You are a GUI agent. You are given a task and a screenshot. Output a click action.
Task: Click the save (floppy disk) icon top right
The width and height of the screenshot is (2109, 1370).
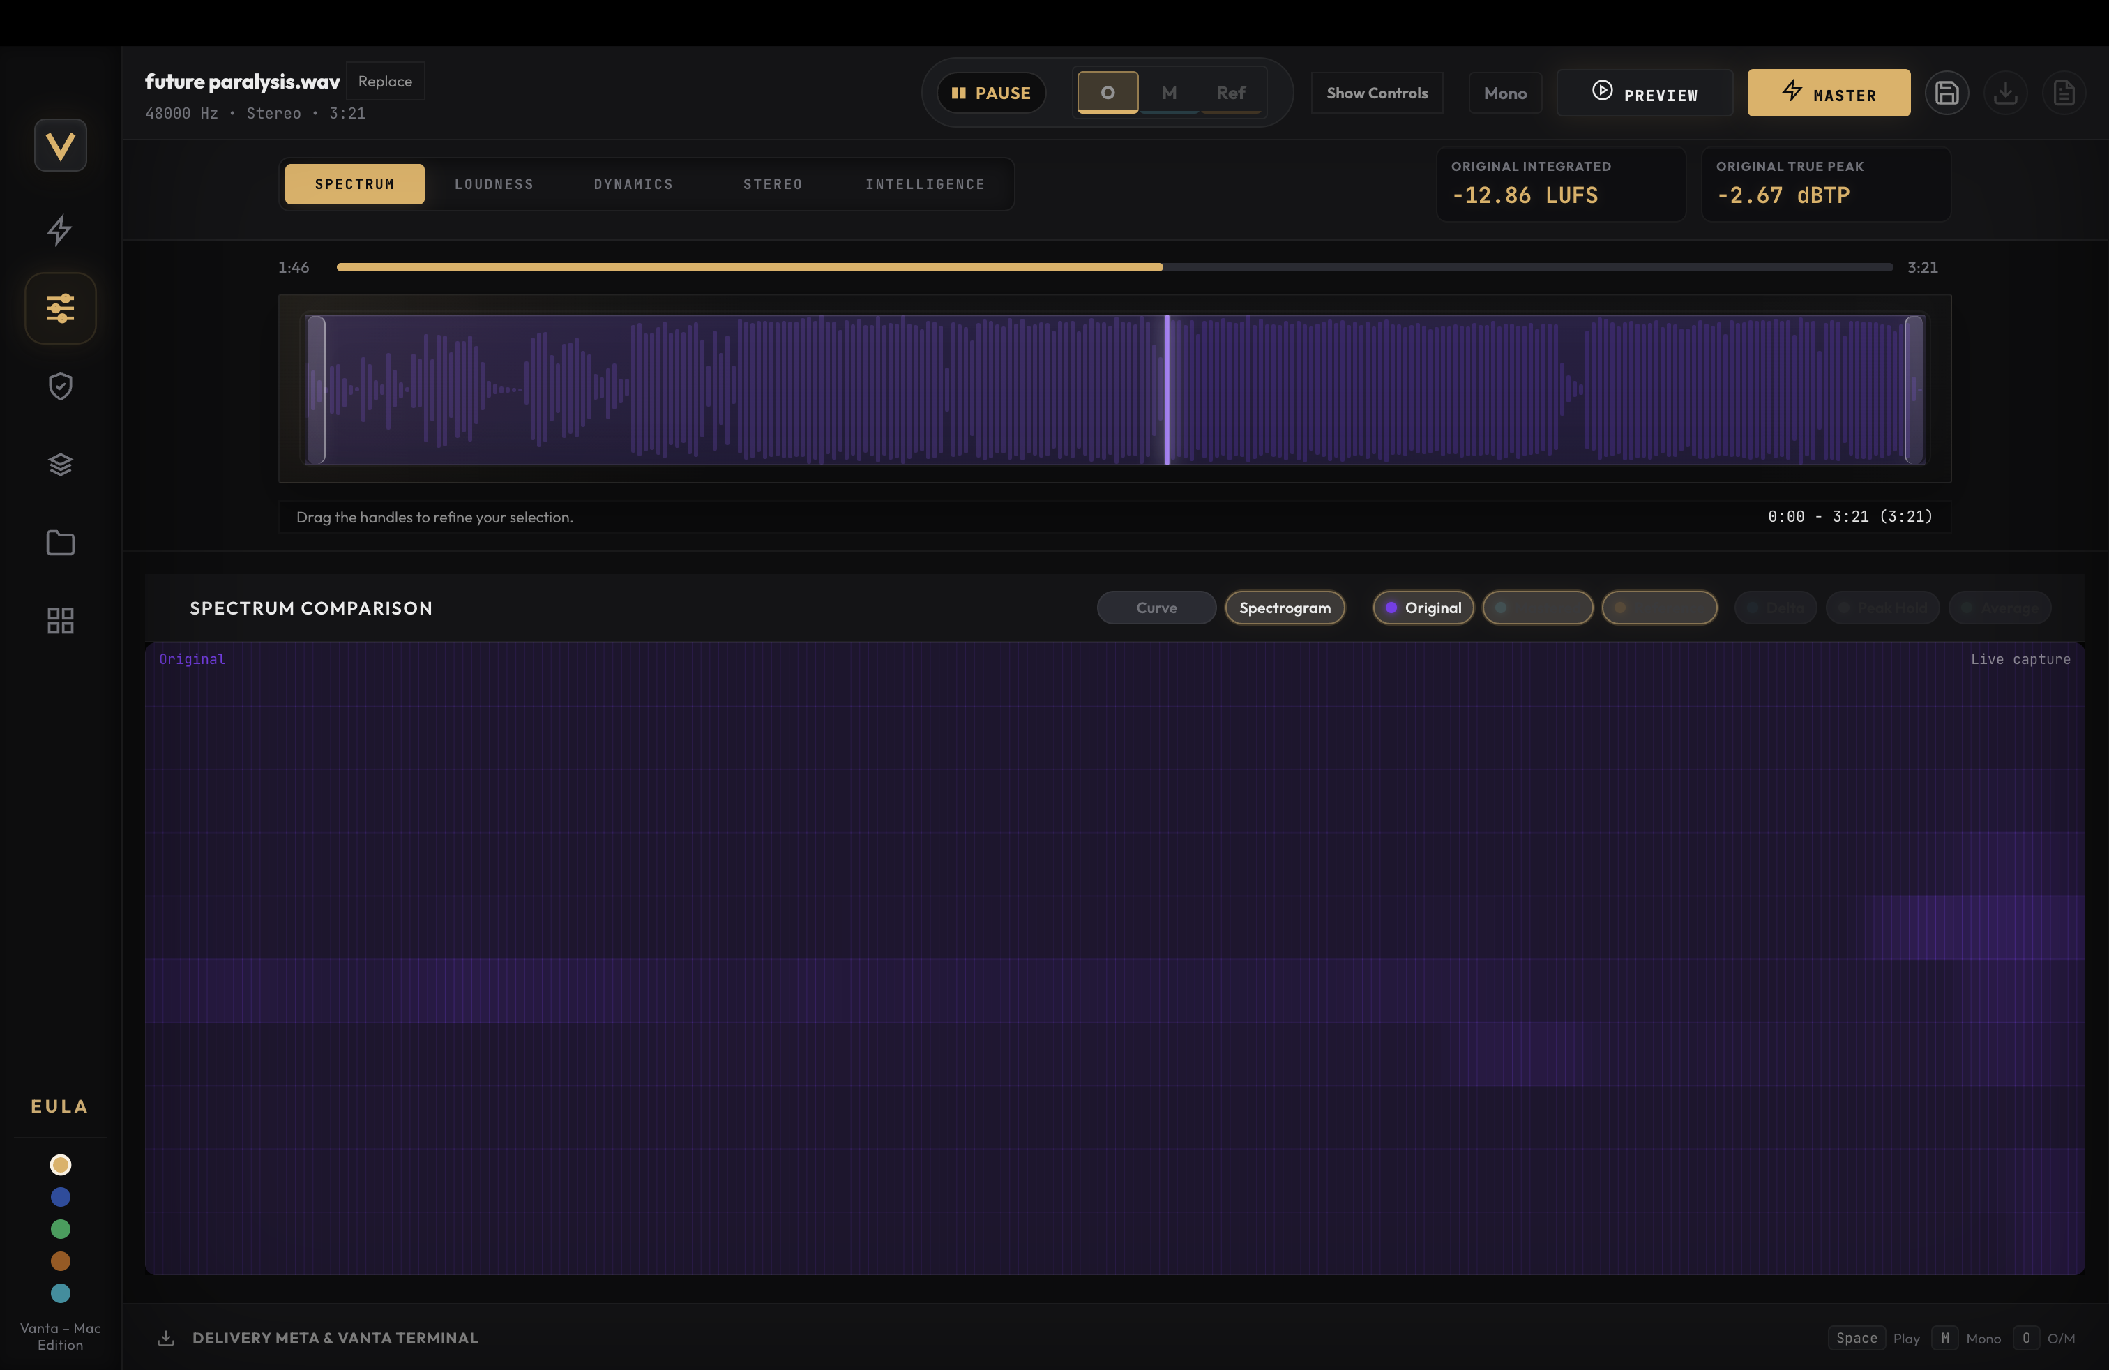tap(1948, 92)
